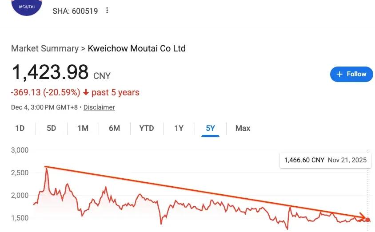Follow Kweichow Moutai stock
This screenshot has width=375, height=232.
[x=351, y=74]
